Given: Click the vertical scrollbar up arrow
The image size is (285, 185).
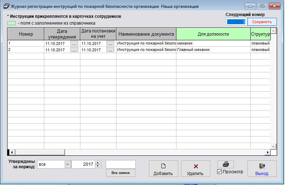Looking at the screenshot, I should pyautogui.click(x=273, y=31).
